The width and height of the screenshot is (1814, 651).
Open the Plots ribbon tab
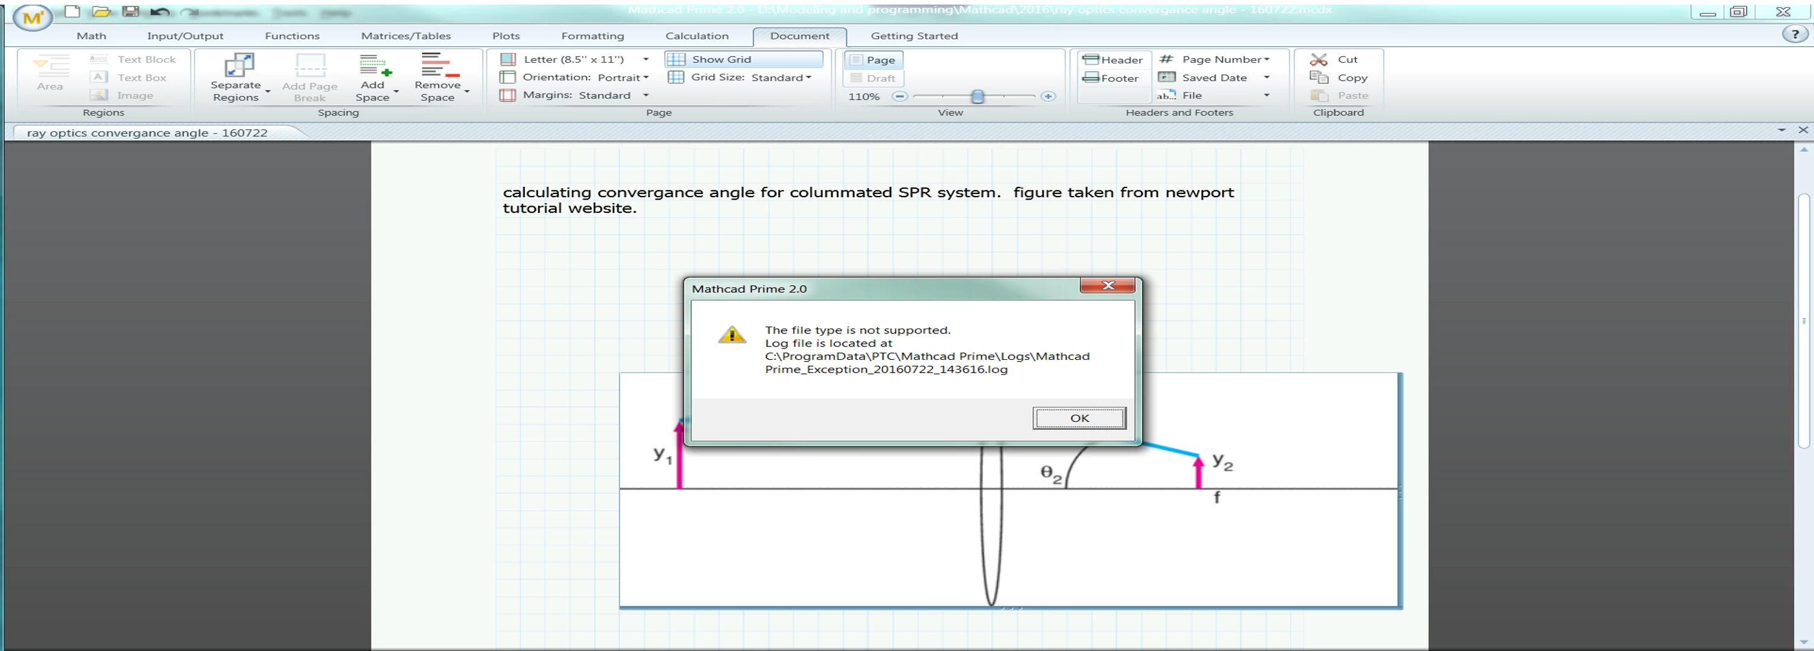tap(506, 36)
